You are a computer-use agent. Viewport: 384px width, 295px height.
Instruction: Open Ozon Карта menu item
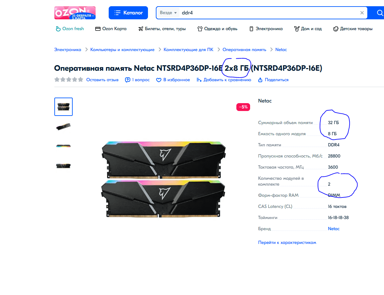[111, 29]
